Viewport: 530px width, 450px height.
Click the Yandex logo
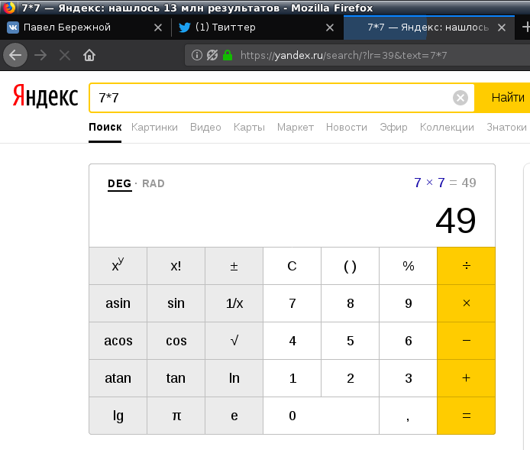click(x=46, y=96)
